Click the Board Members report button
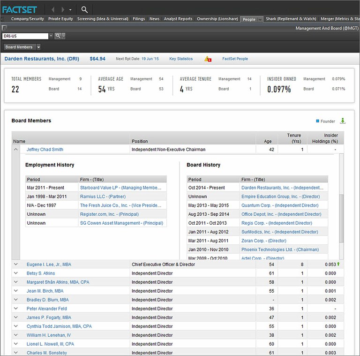 point(20,47)
